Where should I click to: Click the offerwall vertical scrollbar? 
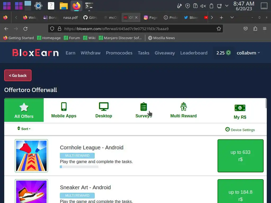click(x=266, y=103)
